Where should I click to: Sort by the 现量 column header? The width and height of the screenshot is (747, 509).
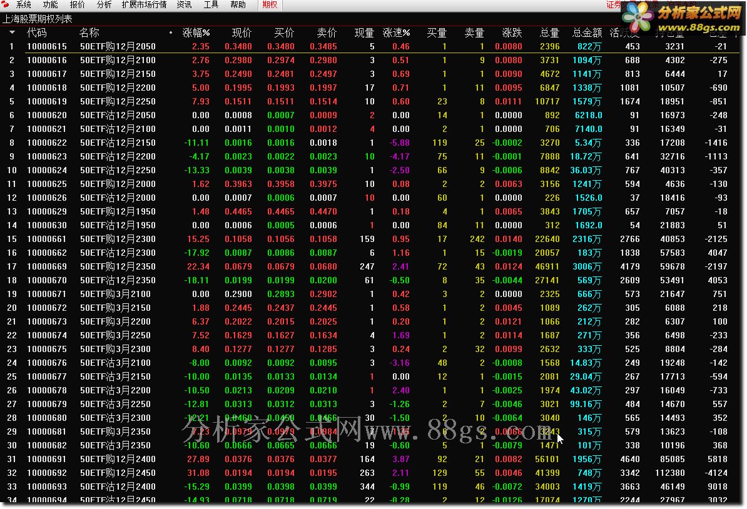[365, 33]
